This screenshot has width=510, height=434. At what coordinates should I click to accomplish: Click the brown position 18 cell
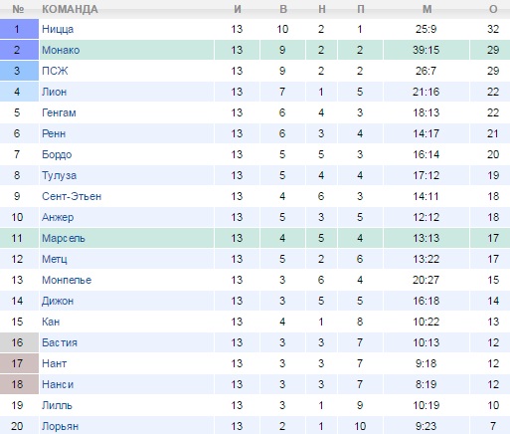(x=19, y=384)
